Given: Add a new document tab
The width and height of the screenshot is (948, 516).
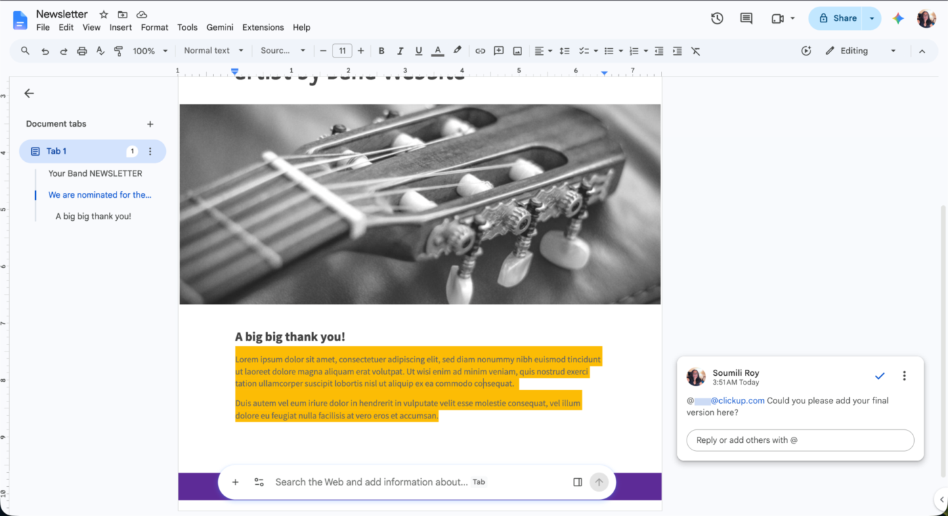Looking at the screenshot, I should (x=150, y=124).
